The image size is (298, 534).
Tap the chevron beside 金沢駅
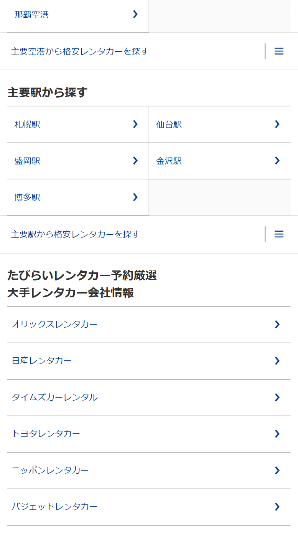[277, 161]
